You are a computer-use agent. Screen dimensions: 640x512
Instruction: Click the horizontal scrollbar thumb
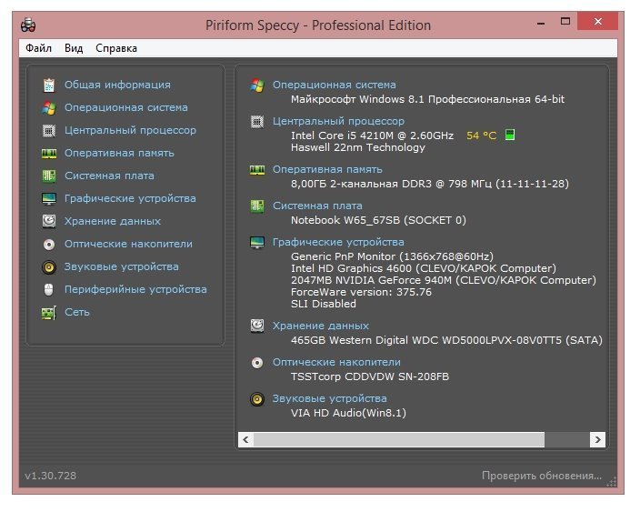(x=399, y=440)
